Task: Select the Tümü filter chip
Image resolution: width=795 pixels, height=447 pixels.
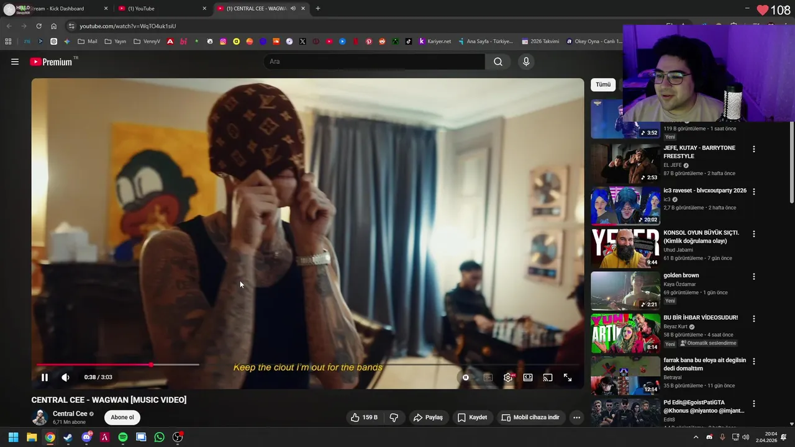Action: (x=603, y=84)
